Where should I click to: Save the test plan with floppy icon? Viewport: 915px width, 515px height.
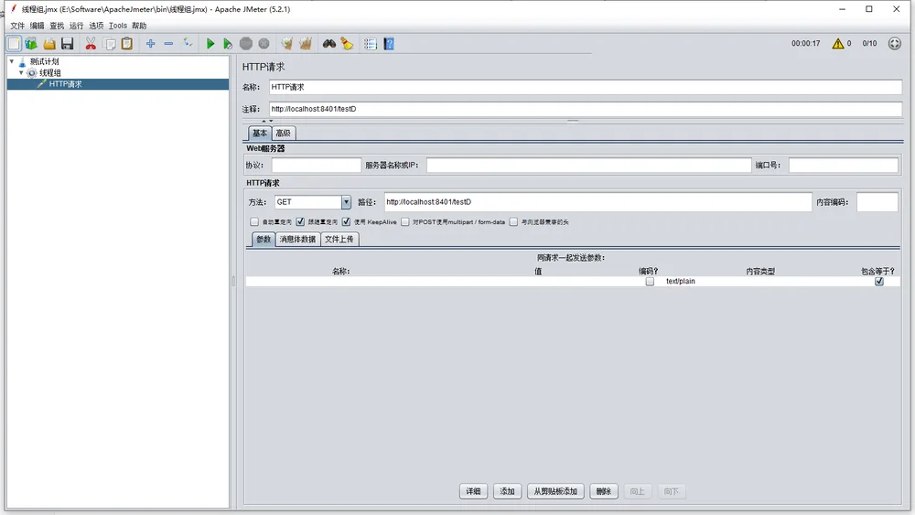[67, 44]
